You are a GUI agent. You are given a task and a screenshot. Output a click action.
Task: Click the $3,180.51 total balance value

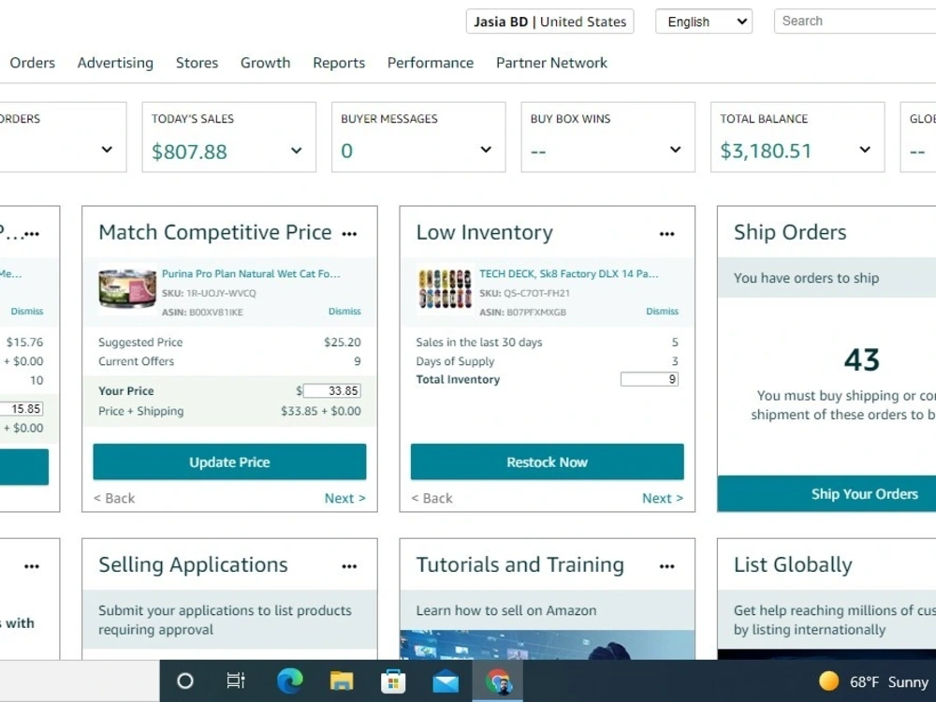(766, 151)
